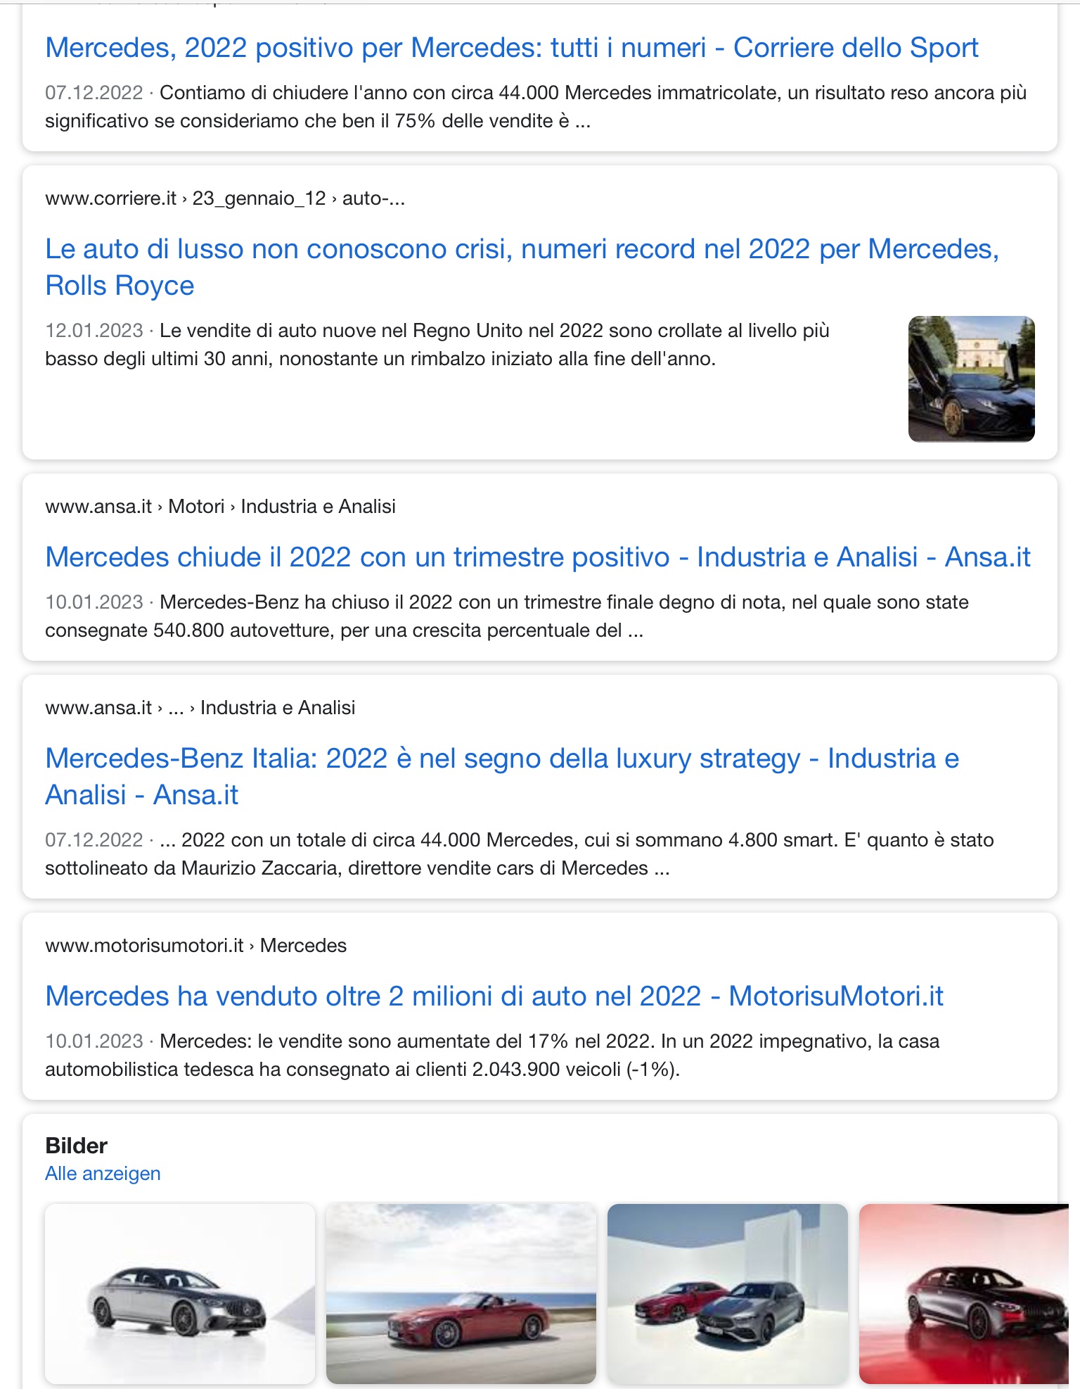Click 'Alle anzeigen' under Bilder
This screenshot has width=1080, height=1389.
click(x=103, y=1174)
